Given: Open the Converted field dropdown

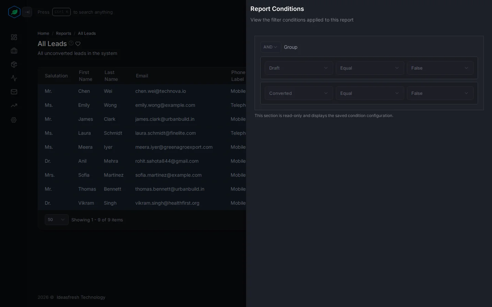Looking at the screenshot, I should 299,93.
